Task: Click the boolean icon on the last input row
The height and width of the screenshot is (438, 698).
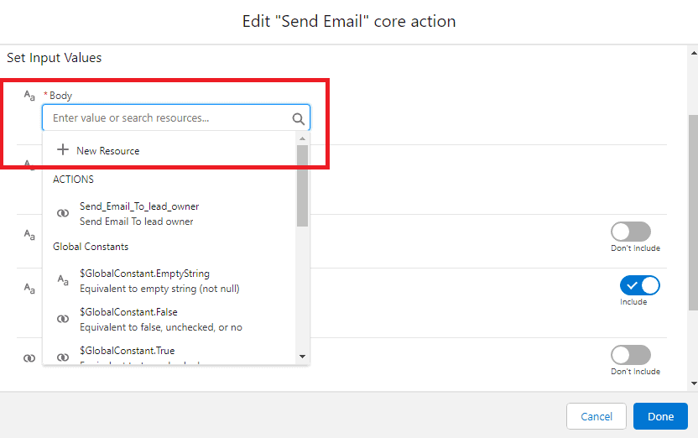Action: tap(29, 357)
